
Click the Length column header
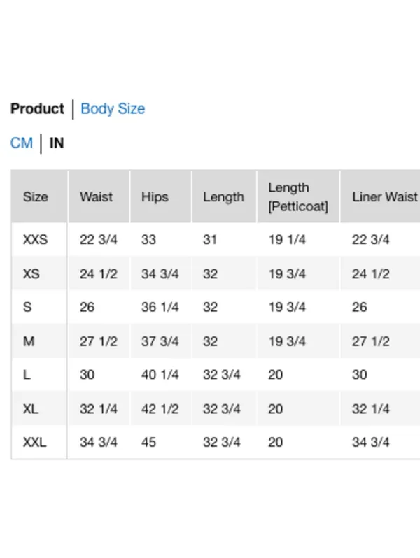224,196
